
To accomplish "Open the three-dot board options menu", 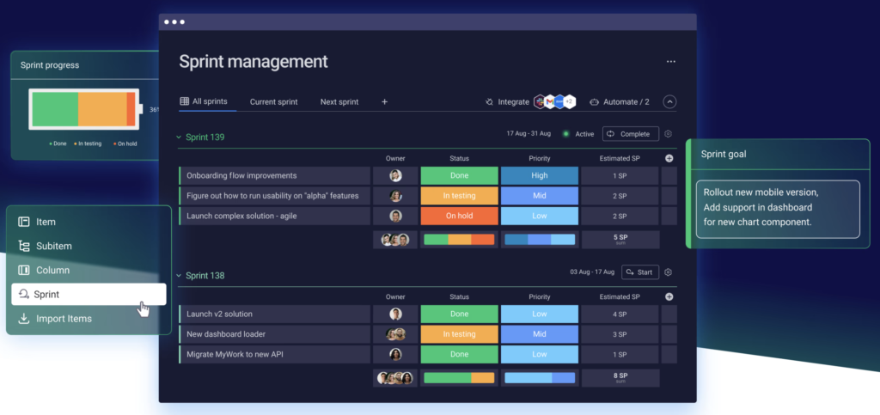I will (x=671, y=62).
